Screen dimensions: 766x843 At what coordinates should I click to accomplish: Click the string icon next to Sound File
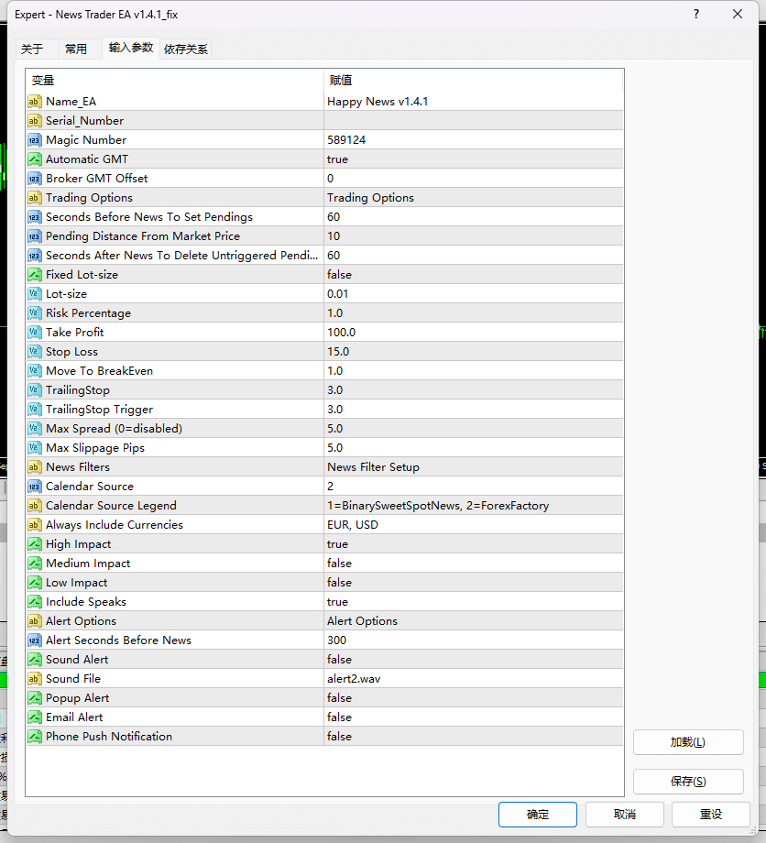(x=35, y=678)
